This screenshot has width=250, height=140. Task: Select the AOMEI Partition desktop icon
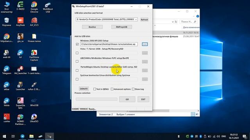click(20, 119)
